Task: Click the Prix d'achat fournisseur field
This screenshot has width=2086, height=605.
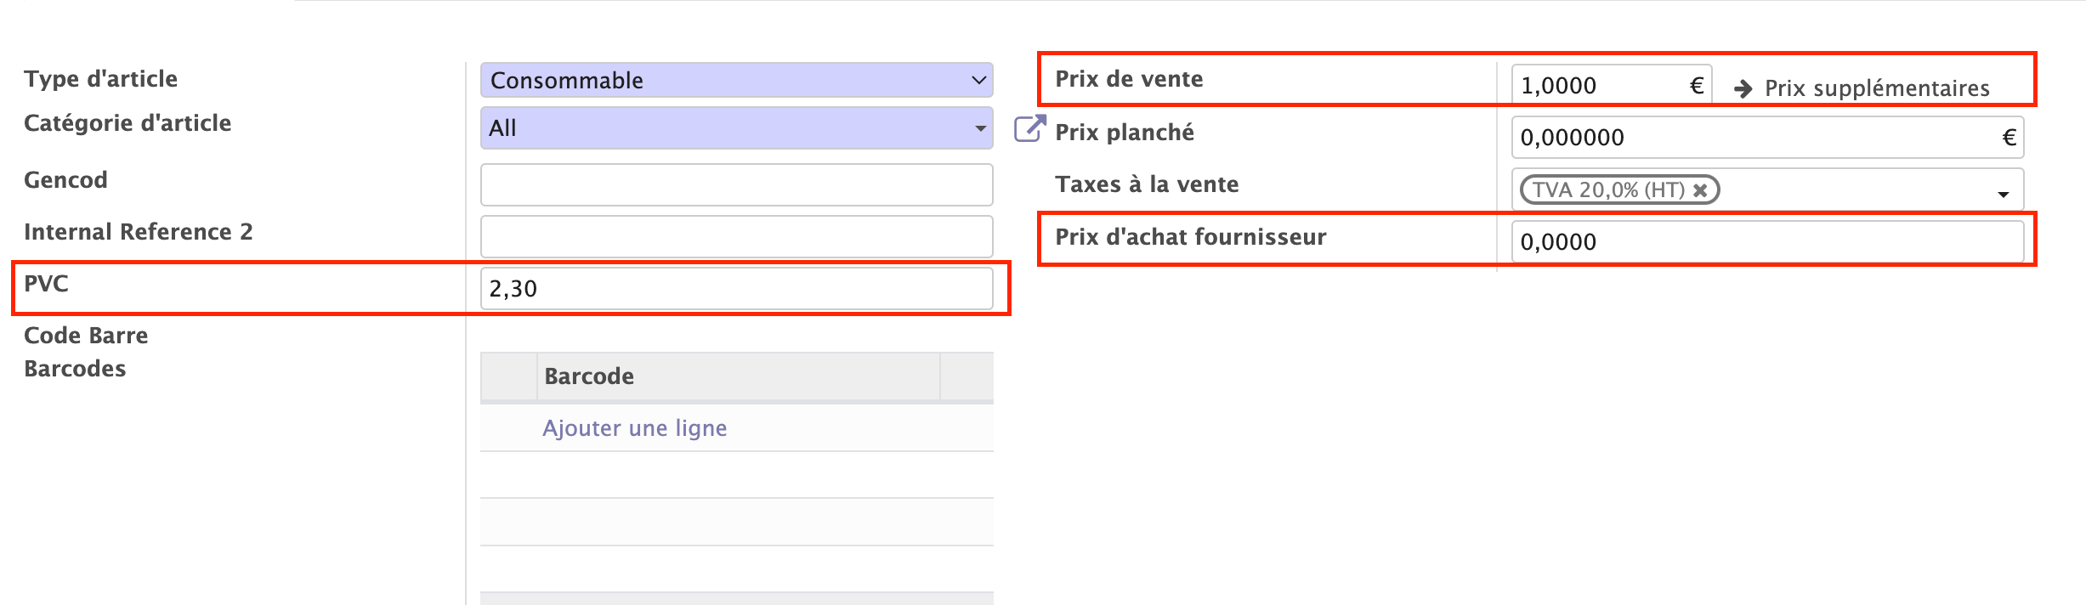Action: [x=1766, y=242]
